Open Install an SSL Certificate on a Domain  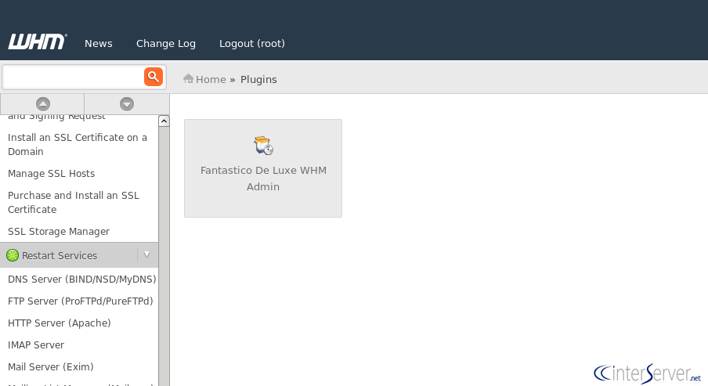coord(78,145)
